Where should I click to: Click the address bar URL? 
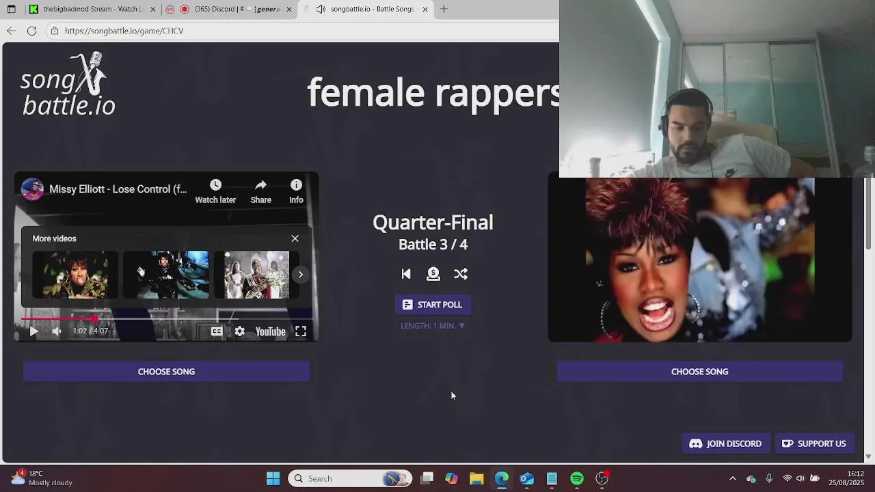pos(124,31)
